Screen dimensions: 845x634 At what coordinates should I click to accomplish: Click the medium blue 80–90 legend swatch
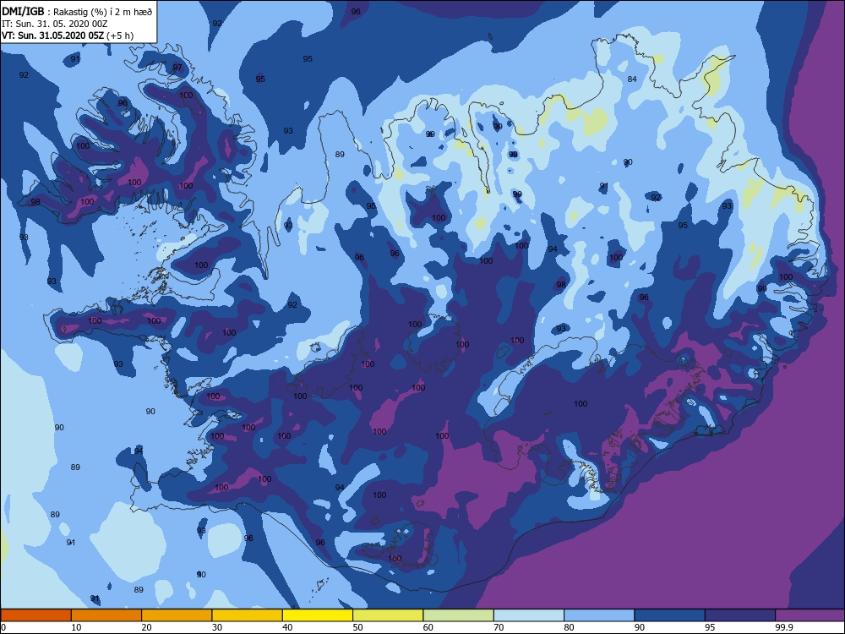click(599, 615)
